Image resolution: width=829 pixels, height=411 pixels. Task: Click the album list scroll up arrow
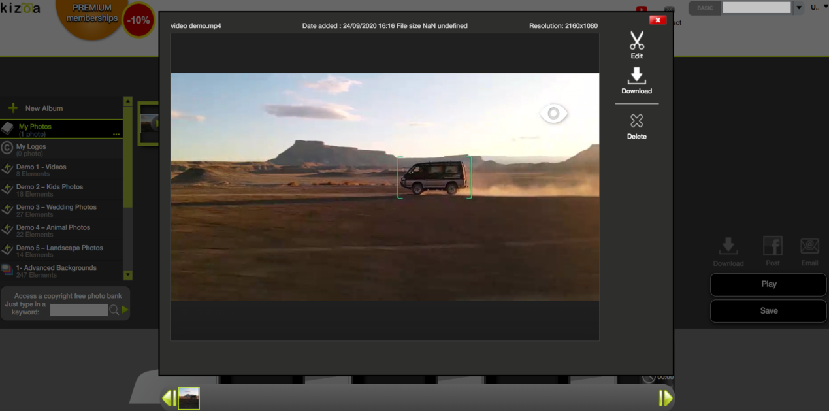(x=128, y=101)
